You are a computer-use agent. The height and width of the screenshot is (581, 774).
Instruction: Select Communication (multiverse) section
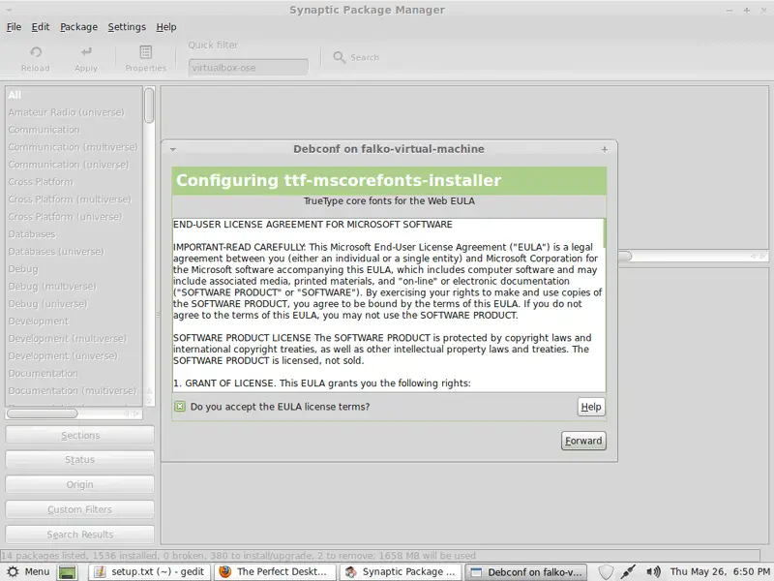74,147
